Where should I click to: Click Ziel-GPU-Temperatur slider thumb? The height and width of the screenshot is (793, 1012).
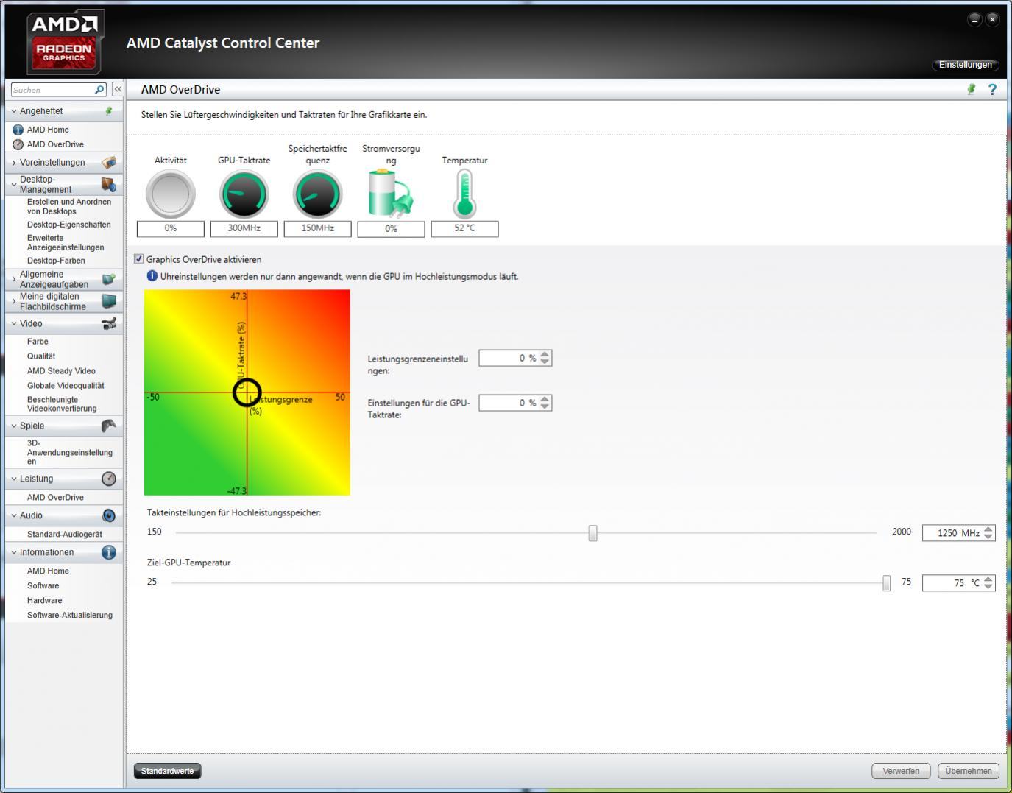(886, 583)
